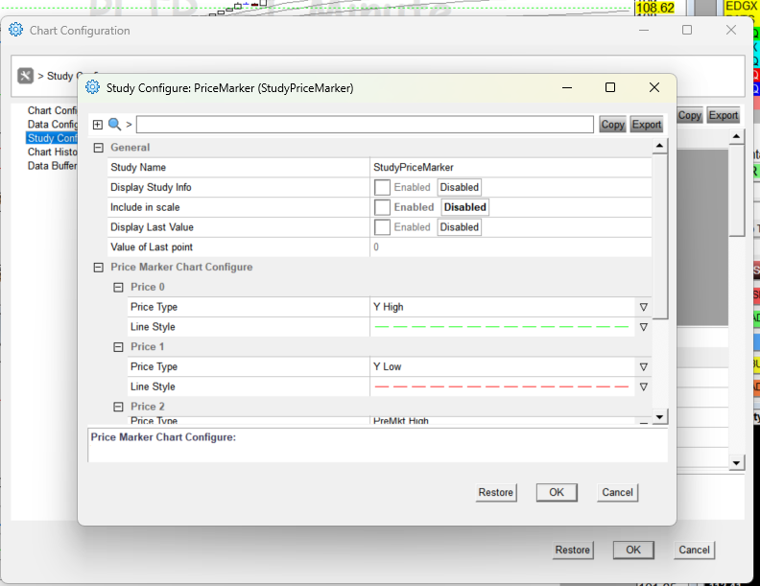The width and height of the screenshot is (760, 586).
Task: Select Disabled for Display Last Value
Action: pos(459,227)
